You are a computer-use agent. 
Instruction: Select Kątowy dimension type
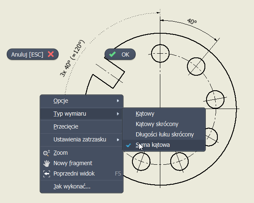(145, 114)
